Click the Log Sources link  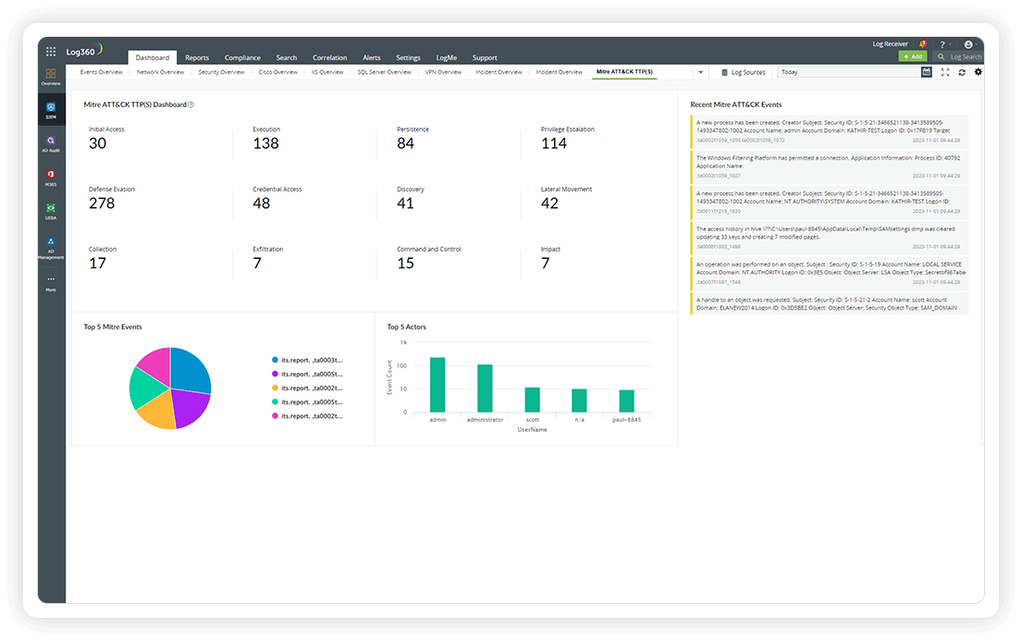[x=744, y=72]
